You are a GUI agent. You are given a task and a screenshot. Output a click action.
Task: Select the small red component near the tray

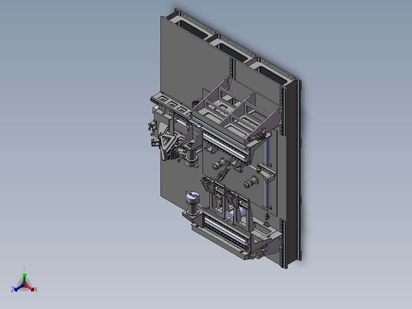pyautogui.click(x=195, y=103)
